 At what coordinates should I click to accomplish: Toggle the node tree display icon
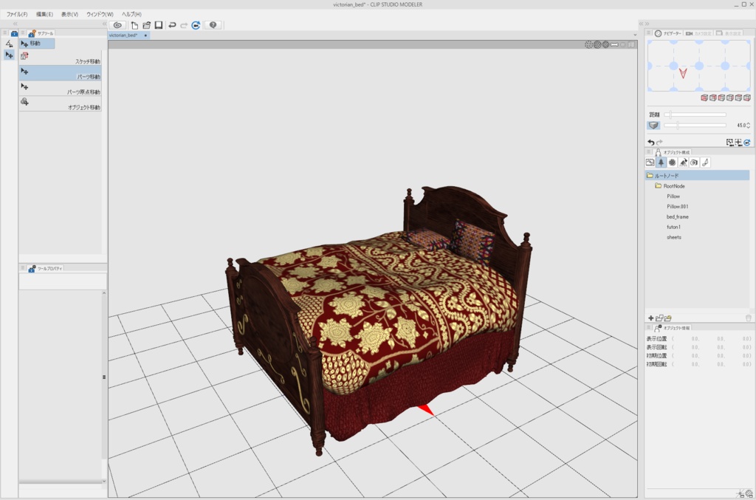click(x=661, y=162)
